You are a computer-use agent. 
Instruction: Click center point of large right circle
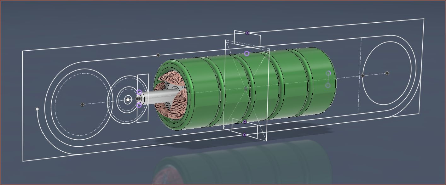click(x=387, y=73)
